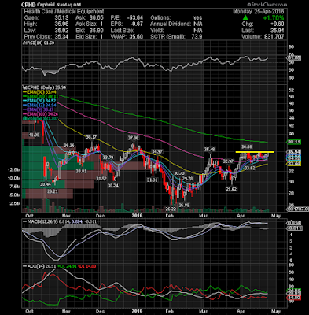Click the 29.21 low price annotation
Screen dimensions: 309x315
(x=53, y=191)
